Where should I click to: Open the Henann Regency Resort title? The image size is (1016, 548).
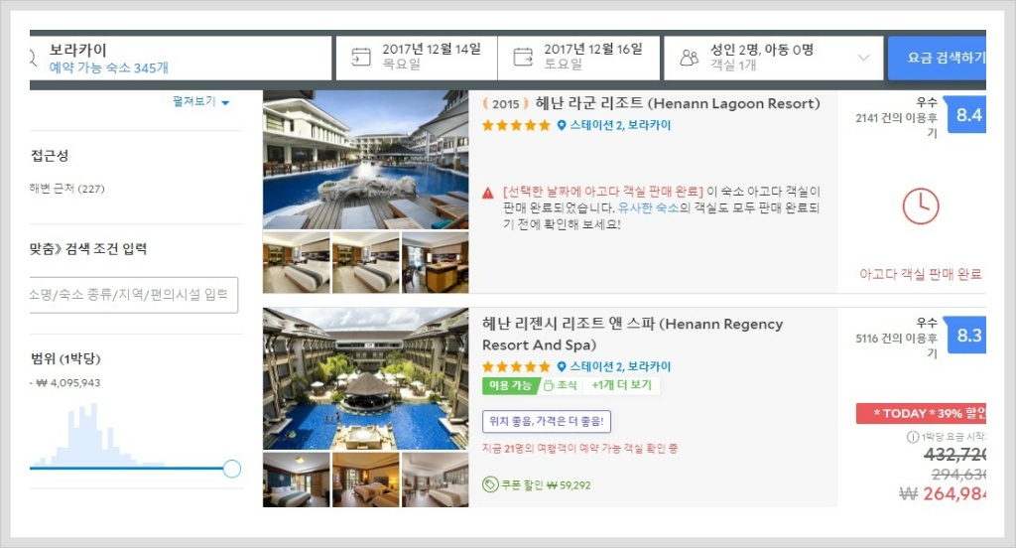point(632,334)
